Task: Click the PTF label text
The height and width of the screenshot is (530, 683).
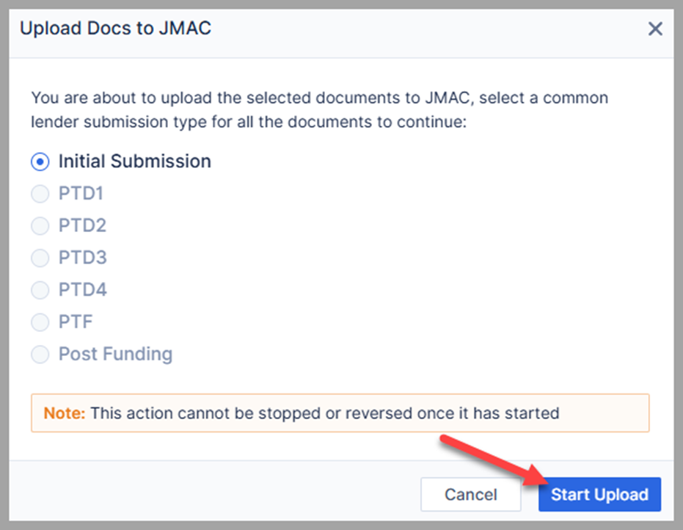Action: (x=76, y=322)
